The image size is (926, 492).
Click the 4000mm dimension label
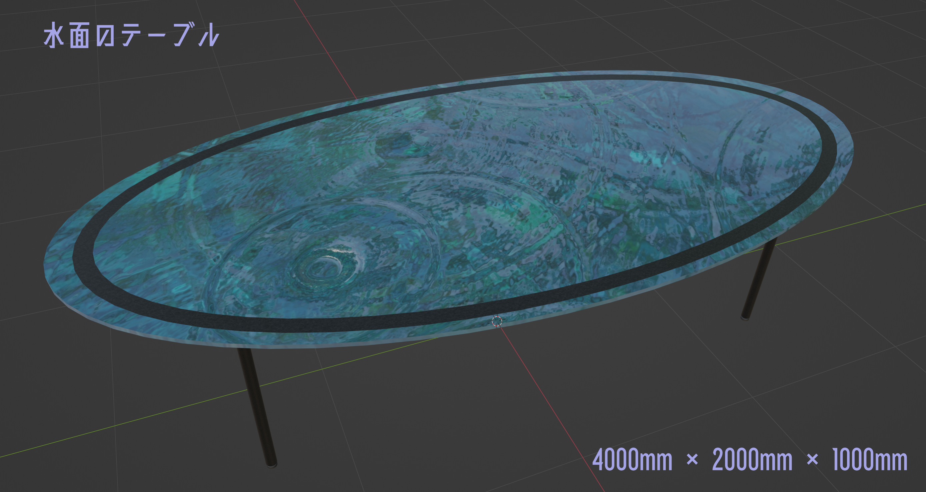pyautogui.click(x=632, y=460)
